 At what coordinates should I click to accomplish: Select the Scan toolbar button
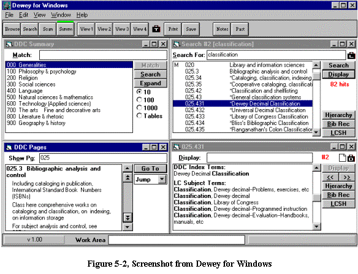[48, 29]
